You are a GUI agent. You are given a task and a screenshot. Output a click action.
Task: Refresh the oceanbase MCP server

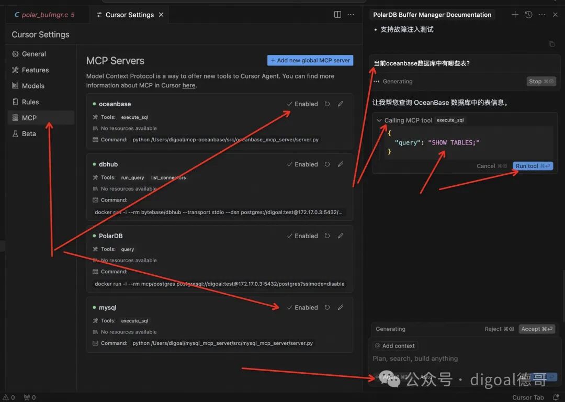327,104
